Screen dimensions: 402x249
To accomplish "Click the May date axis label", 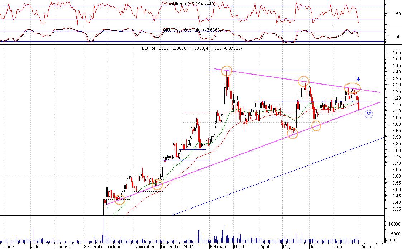I will [x=287, y=246].
